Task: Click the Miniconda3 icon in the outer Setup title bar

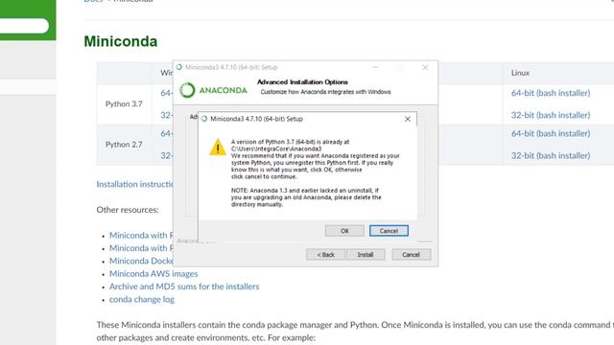Action: click(179, 67)
